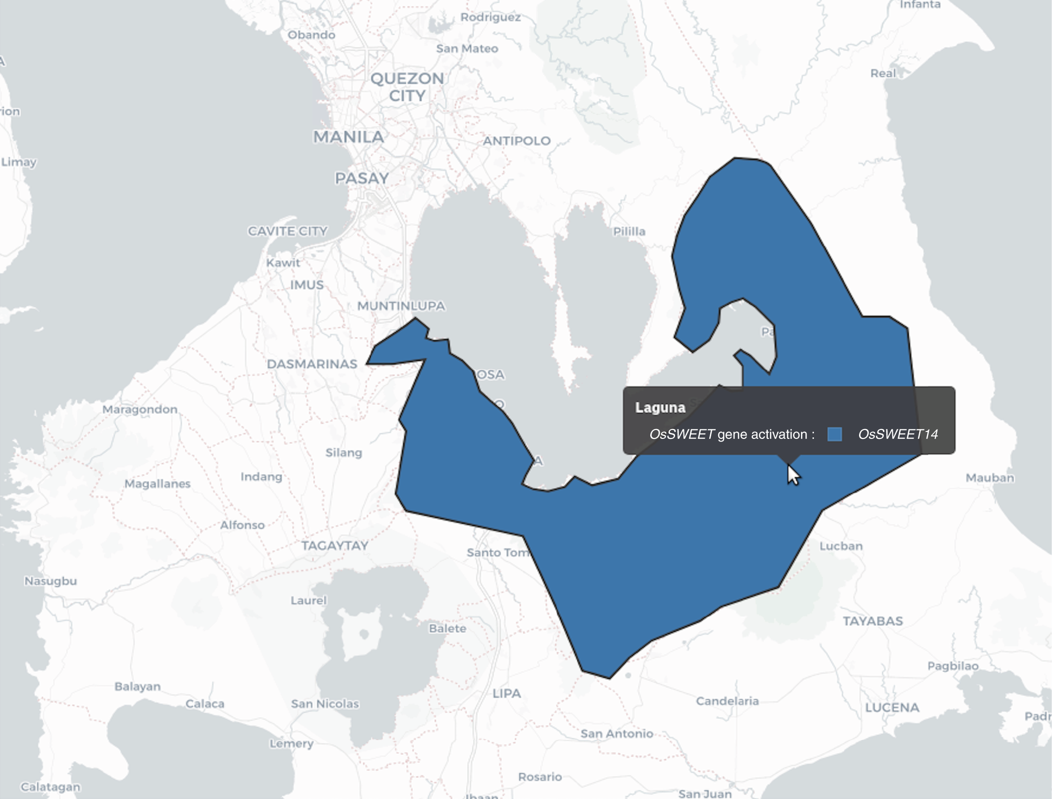Click the Muntinlupa label
The width and height of the screenshot is (1052, 799).
(401, 306)
